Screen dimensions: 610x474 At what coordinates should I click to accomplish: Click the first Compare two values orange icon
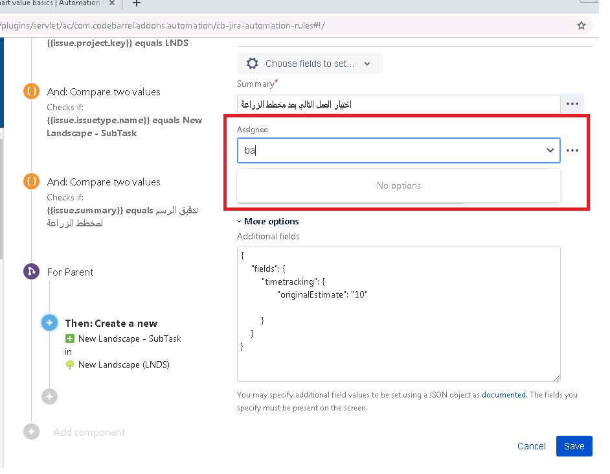[32, 91]
